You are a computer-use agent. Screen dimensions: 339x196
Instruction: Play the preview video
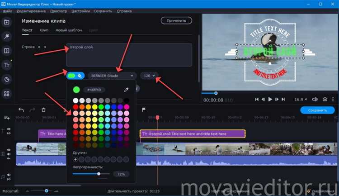(x=270, y=99)
